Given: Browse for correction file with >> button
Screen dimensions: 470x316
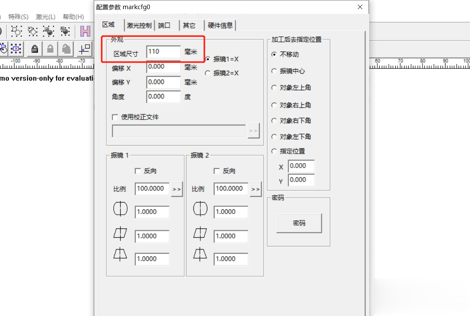Looking at the screenshot, I should [x=254, y=131].
